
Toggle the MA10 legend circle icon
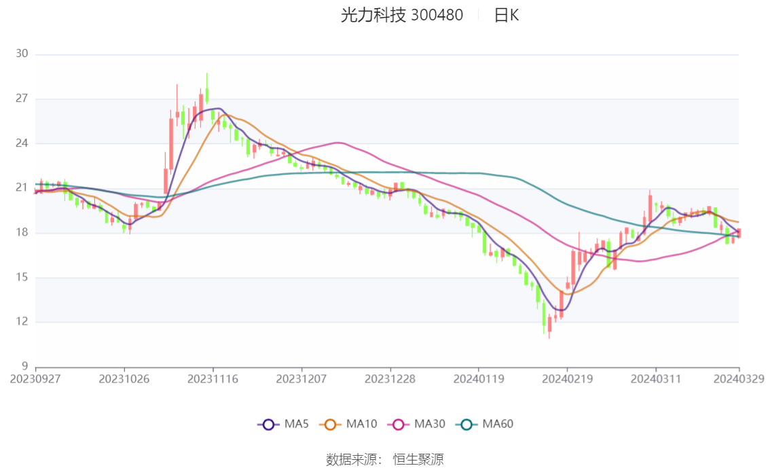330,425
